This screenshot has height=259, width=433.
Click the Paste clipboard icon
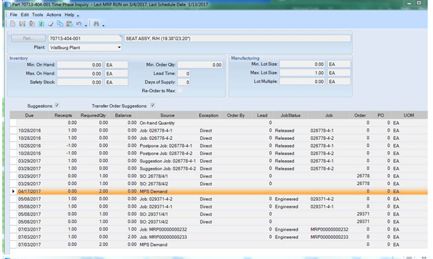69,24
